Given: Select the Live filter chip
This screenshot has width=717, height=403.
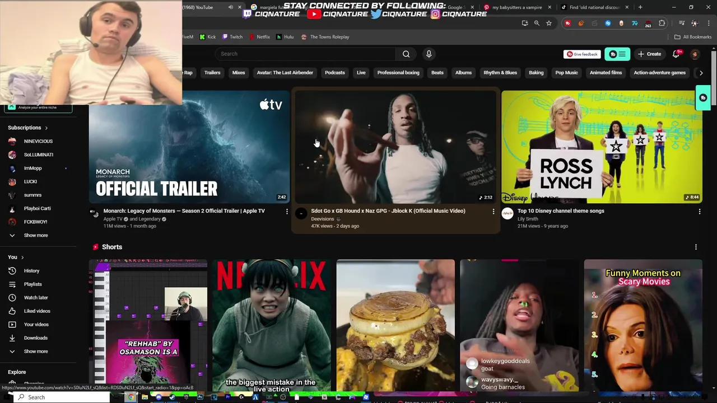Looking at the screenshot, I should (361, 73).
